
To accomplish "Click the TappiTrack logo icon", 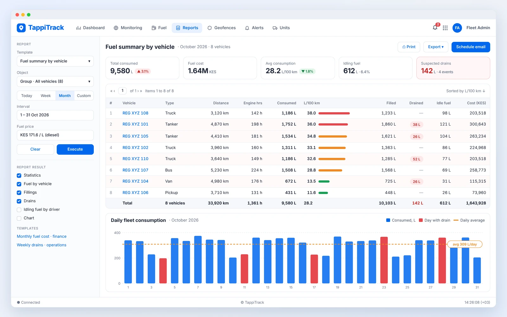I will pos(21,28).
